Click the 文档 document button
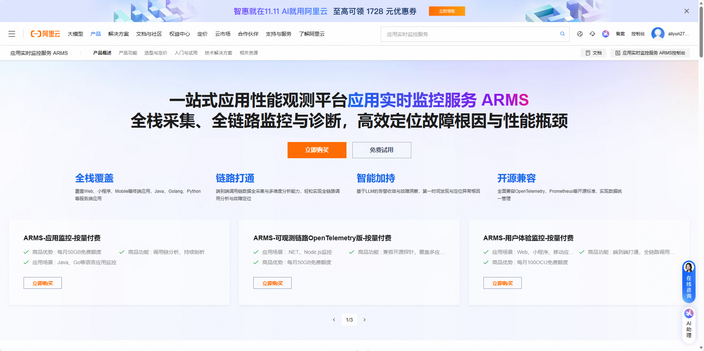This screenshot has height=351, width=704. 594,53
